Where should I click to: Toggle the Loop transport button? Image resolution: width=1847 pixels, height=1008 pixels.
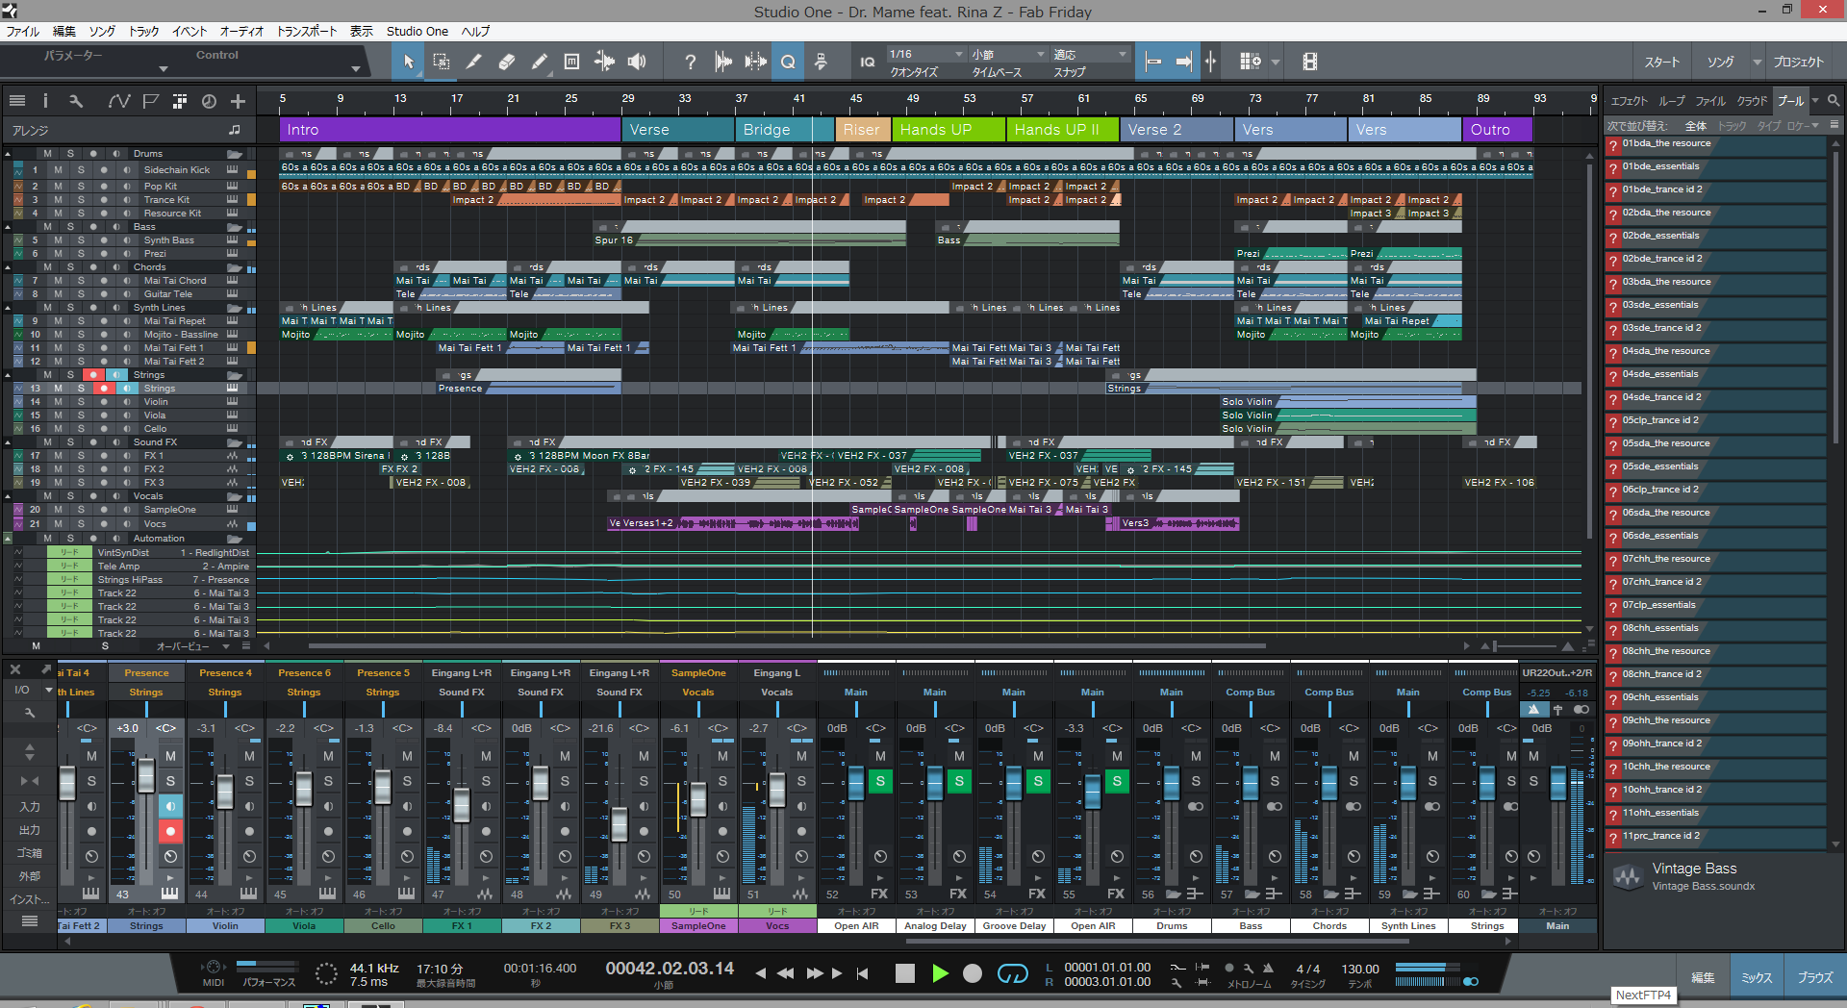point(1012,973)
